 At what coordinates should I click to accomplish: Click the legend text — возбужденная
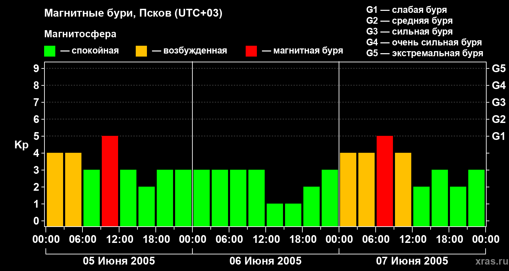189,51
